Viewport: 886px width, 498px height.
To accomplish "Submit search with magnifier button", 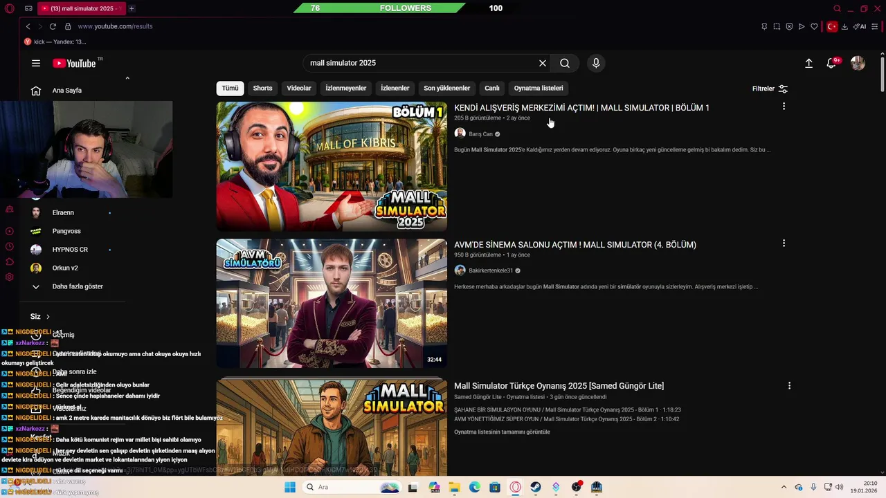I will 565,63.
